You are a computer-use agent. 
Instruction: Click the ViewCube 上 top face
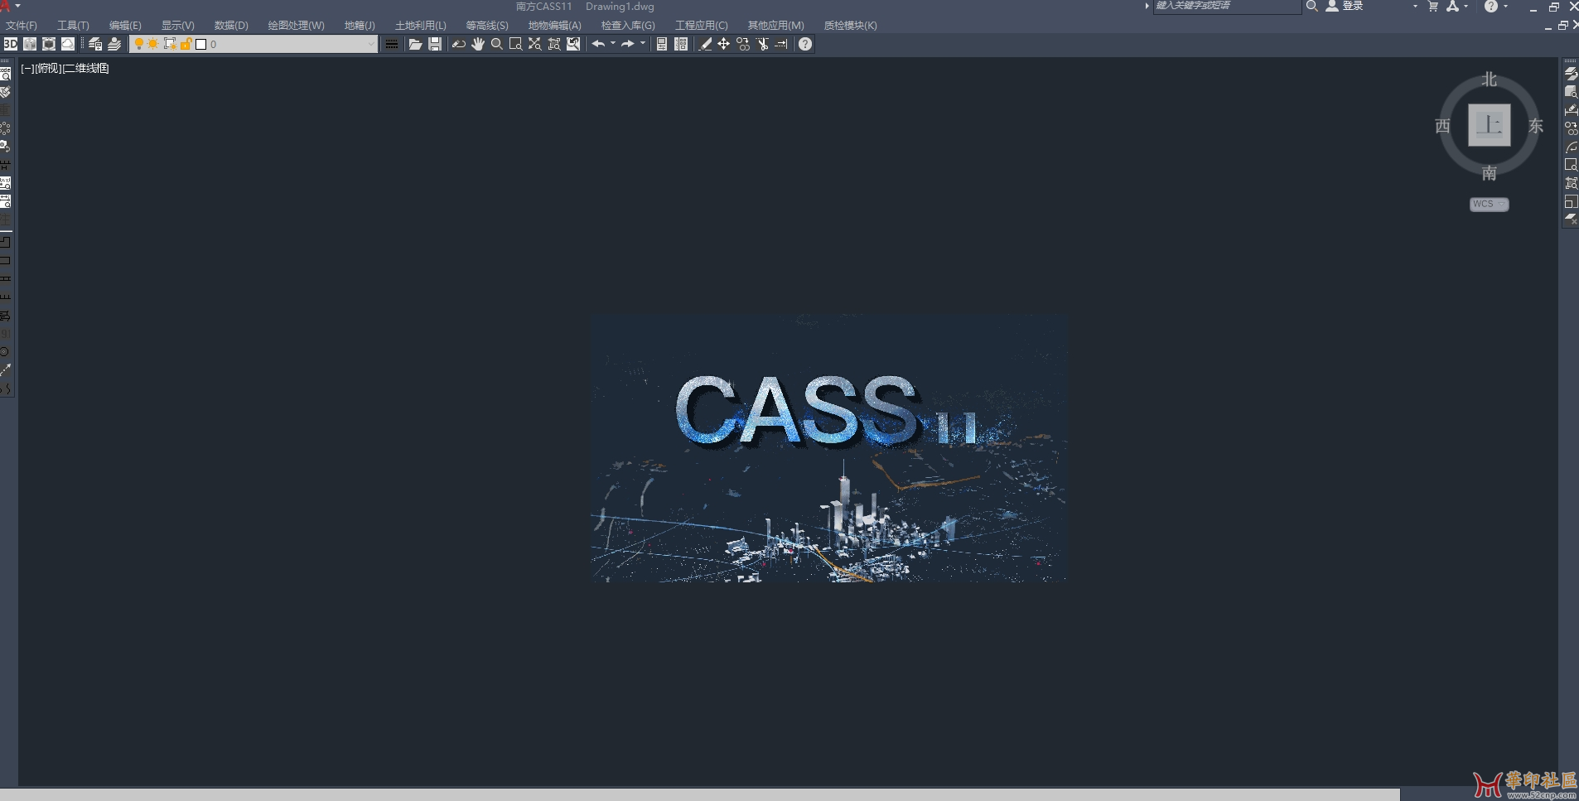pyautogui.click(x=1490, y=125)
